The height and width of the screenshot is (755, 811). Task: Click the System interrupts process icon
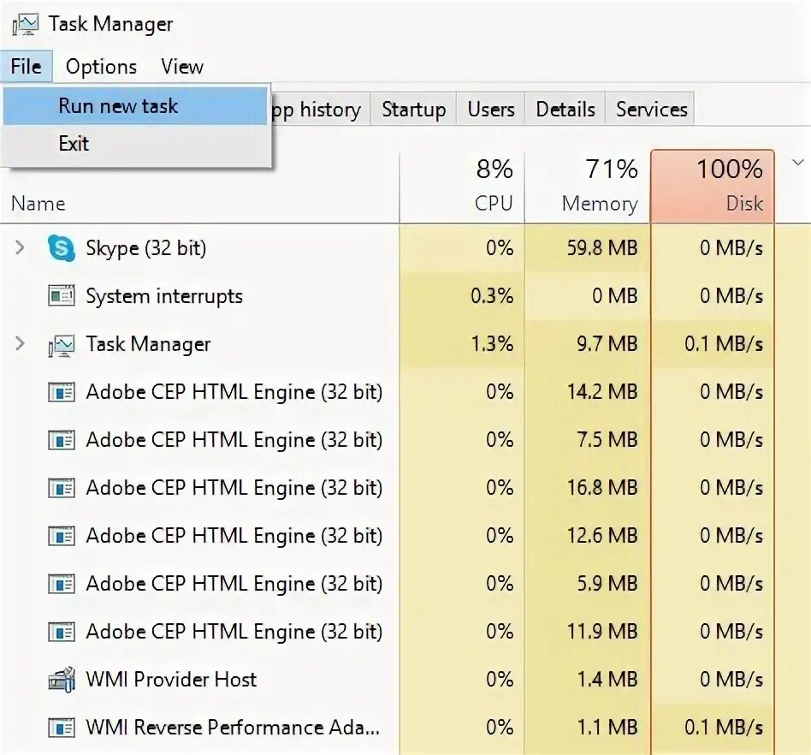(62, 296)
